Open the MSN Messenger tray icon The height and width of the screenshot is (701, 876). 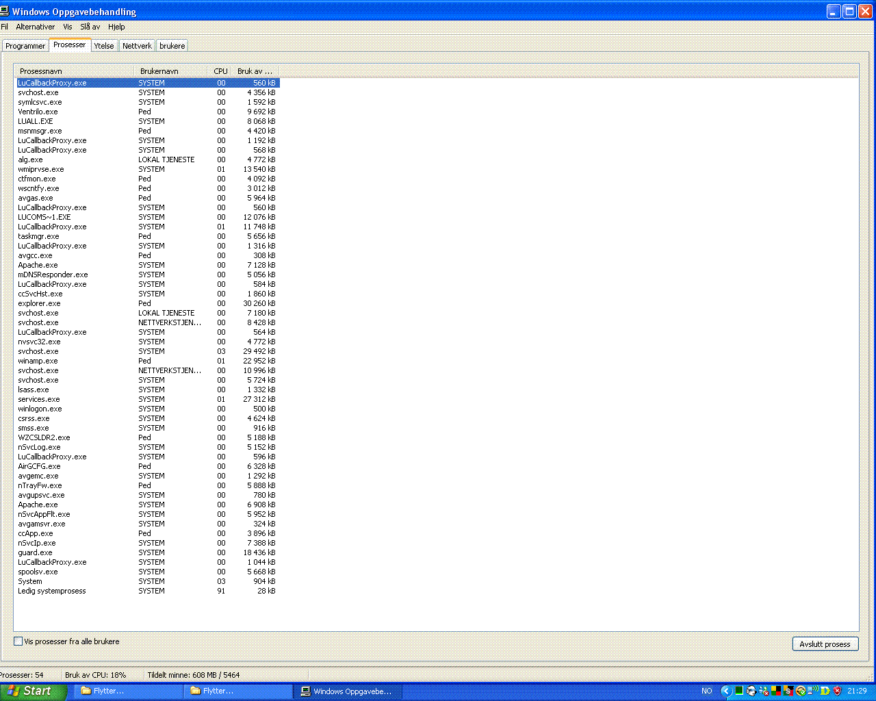pos(764,691)
